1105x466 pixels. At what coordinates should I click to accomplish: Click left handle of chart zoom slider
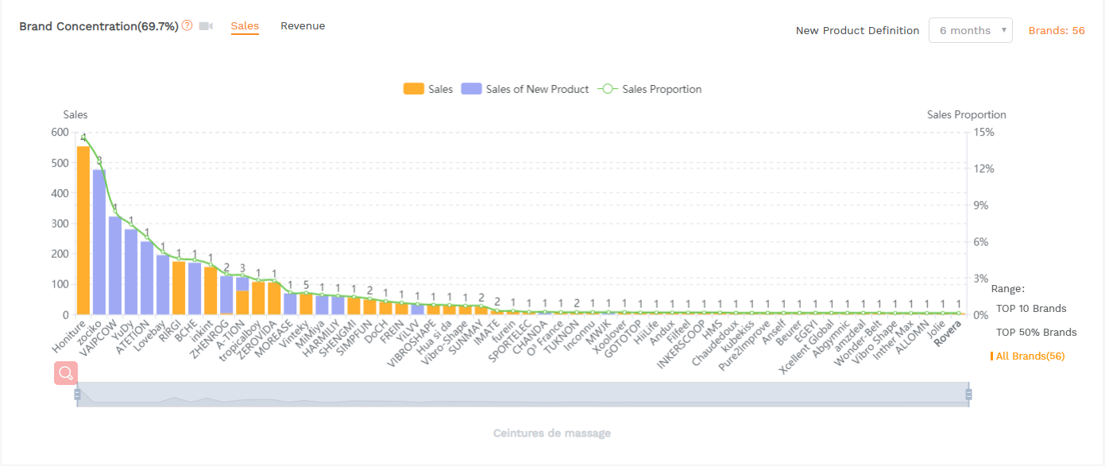click(x=77, y=395)
